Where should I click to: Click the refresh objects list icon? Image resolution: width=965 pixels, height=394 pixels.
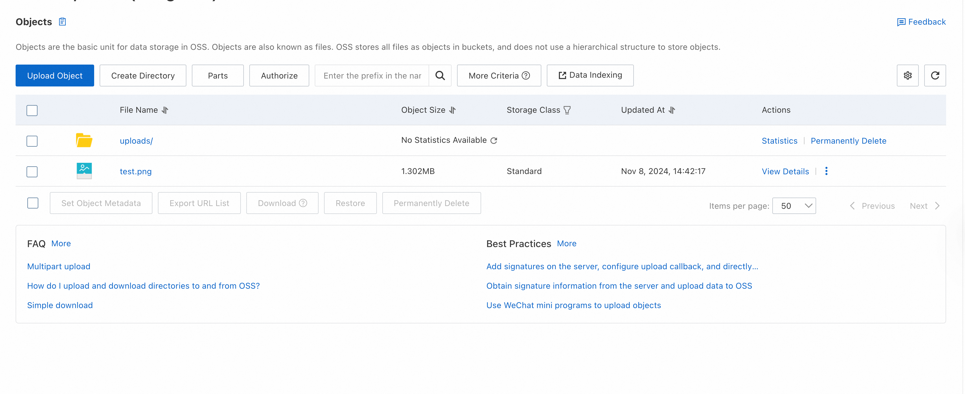[935, 76]
